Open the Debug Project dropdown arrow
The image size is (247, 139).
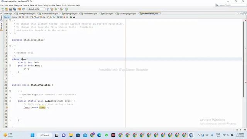(x=63, y=9)
